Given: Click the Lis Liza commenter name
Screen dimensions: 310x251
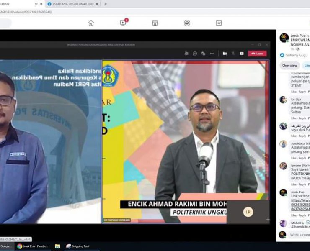Looking at the screenshot, I should pos(296,99).
